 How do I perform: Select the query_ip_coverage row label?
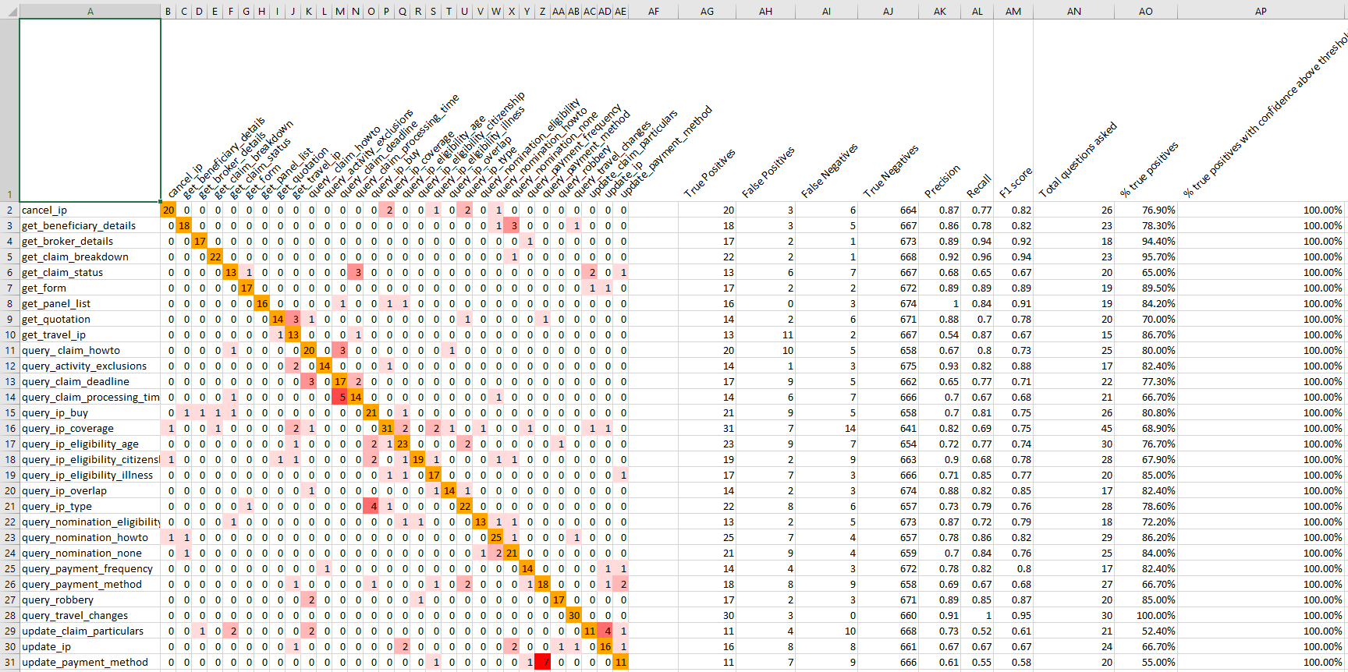[x=90, y=428]
